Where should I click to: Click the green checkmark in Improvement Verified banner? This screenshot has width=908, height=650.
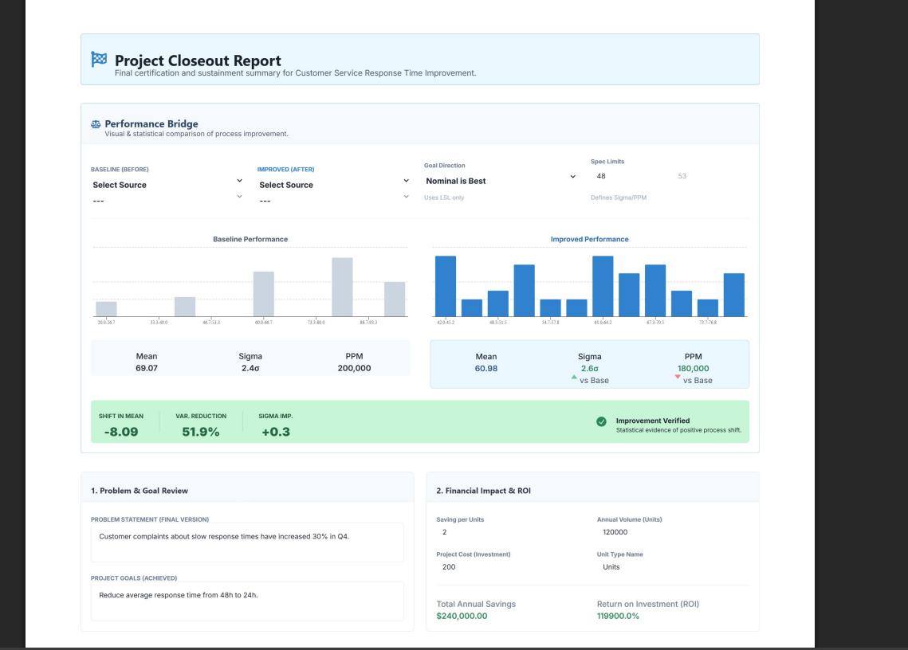click(600, 422)
